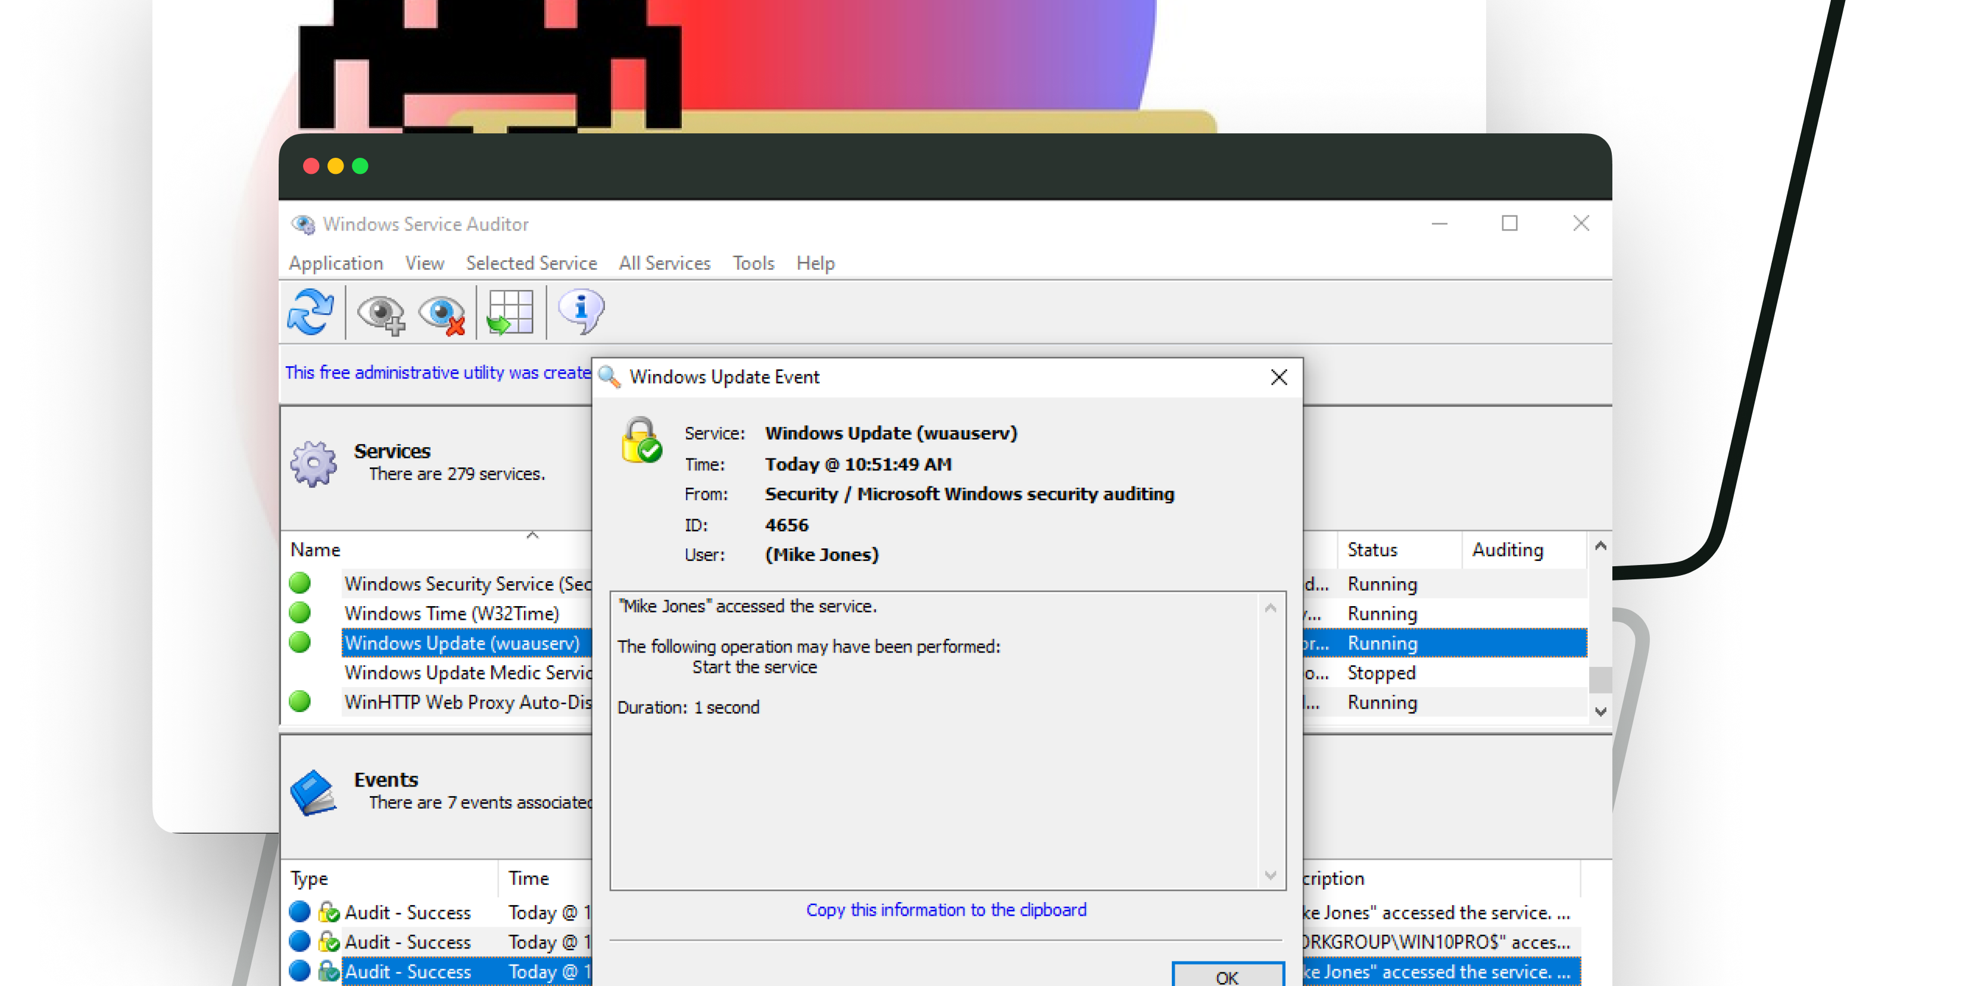
Task: Click the Services gear icon
Action: pos(313,463)
